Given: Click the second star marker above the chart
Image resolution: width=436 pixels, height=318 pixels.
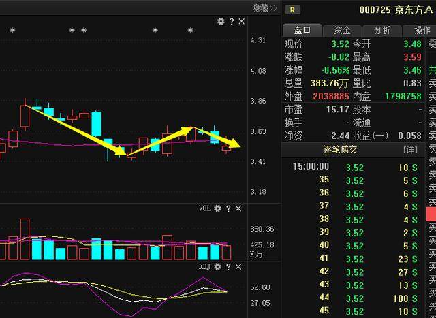Looking at the screenshot, I should pos(72,30).
